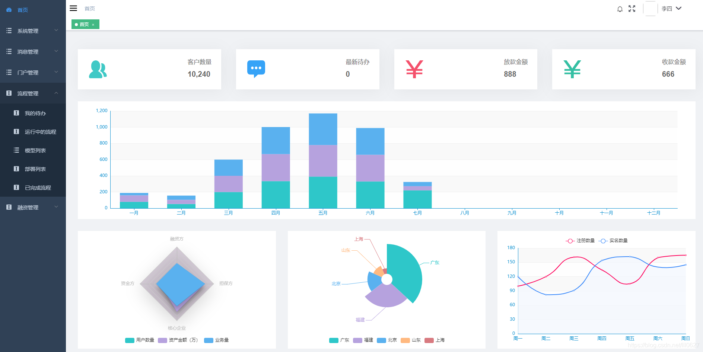
Task: Expand the 门户管理 menu
Action: click(x=33, y=72)
